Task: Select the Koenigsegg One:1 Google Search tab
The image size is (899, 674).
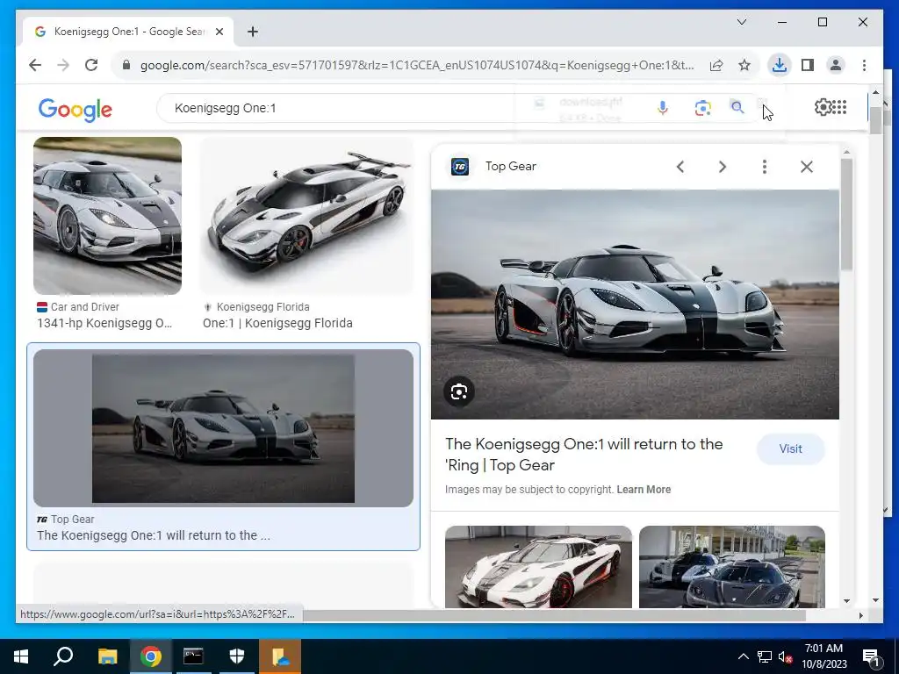Action: pyautogui.click(x=128, y=32)
